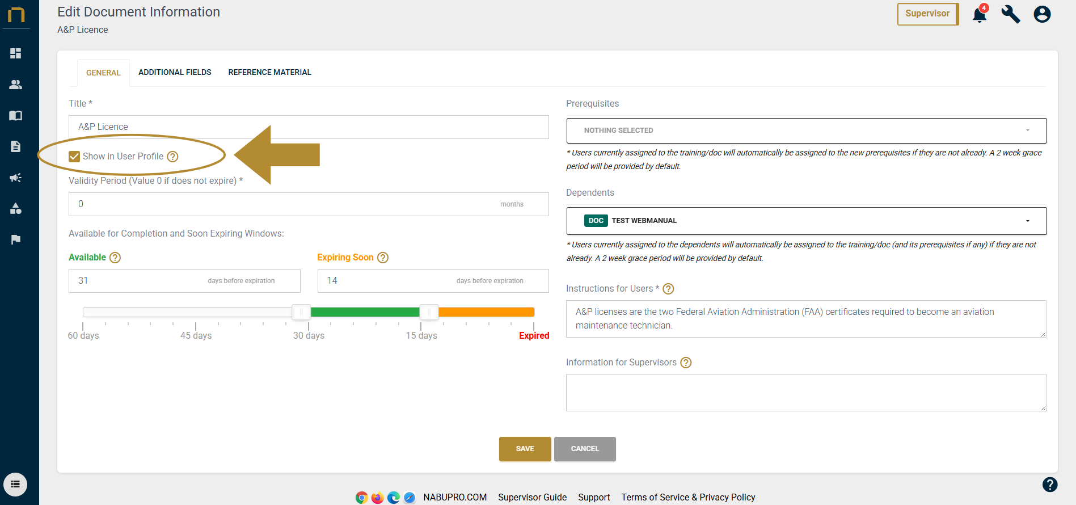Open the users group sidebar icon
The height and width of the screenshot is (505, 1076).
(x=16, y=85)
